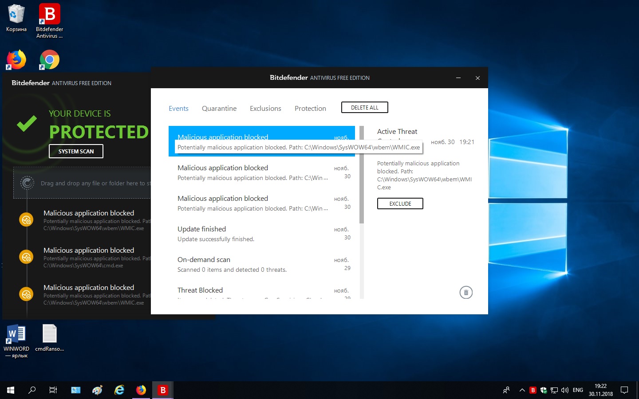
Task: Click the EXCLUDE button
Action: (x=400, y=203)
